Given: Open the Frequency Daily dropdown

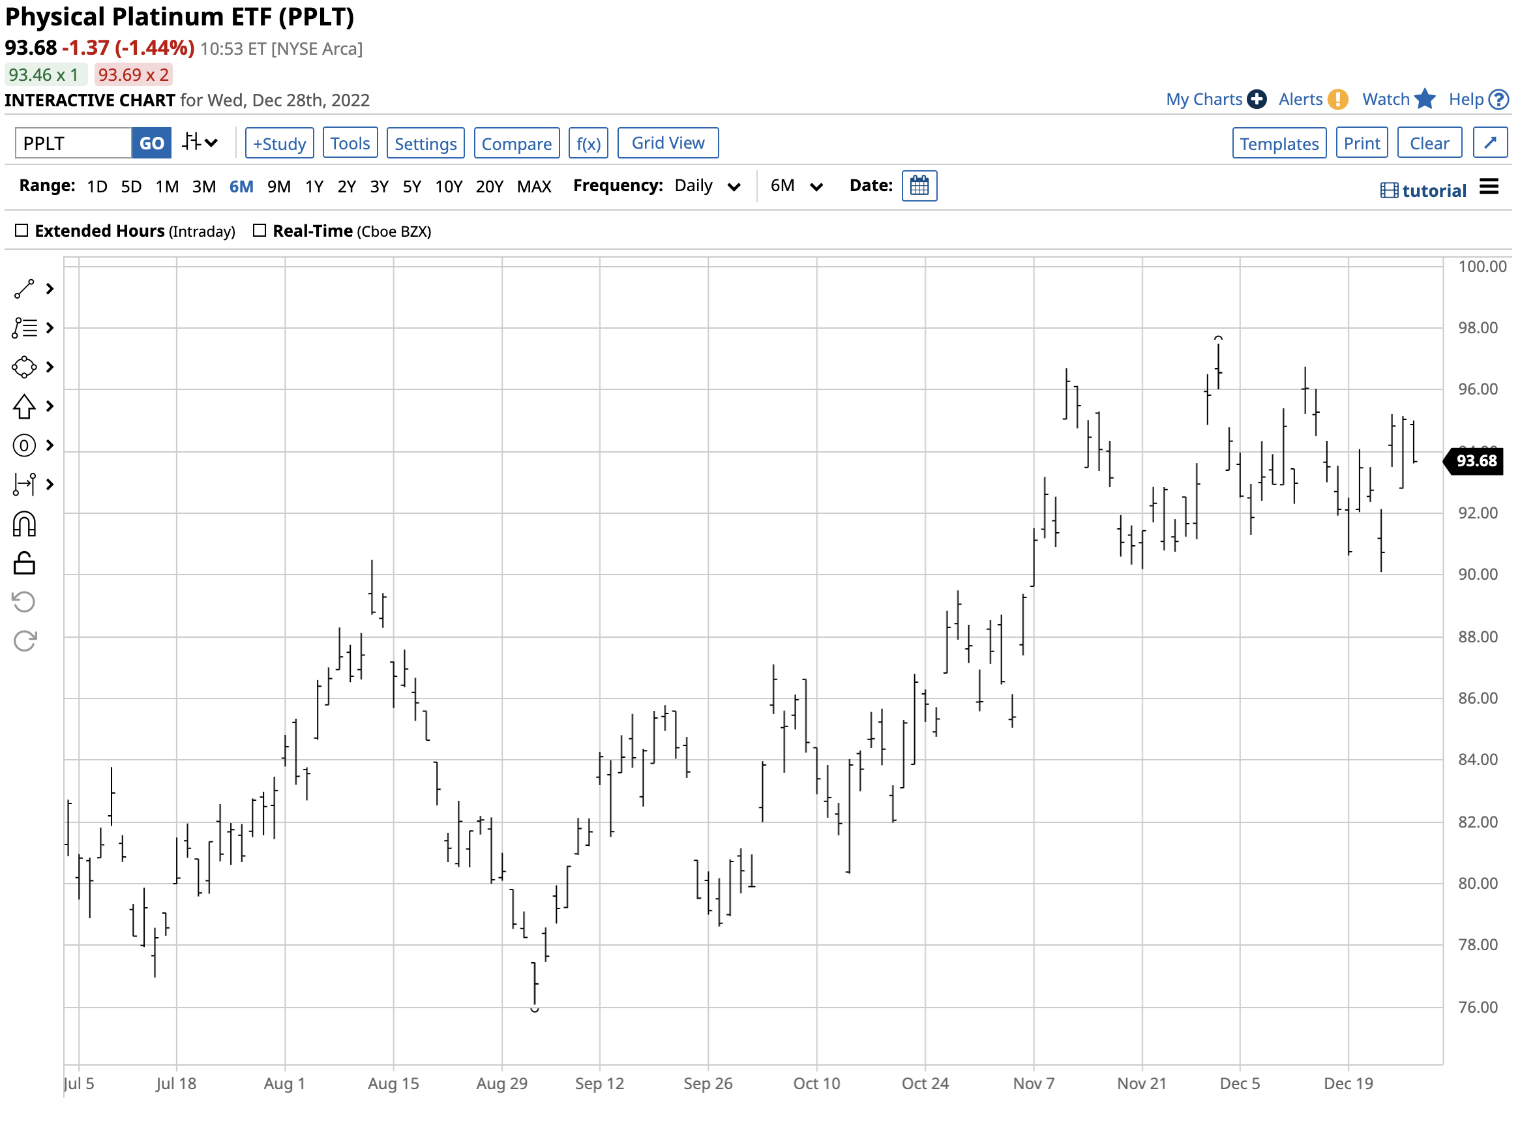Looking at the screenshot, I should (707, 187).
